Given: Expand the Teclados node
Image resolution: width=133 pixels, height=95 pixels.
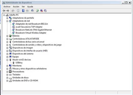Looking at the screenshot, I should 7,75.
